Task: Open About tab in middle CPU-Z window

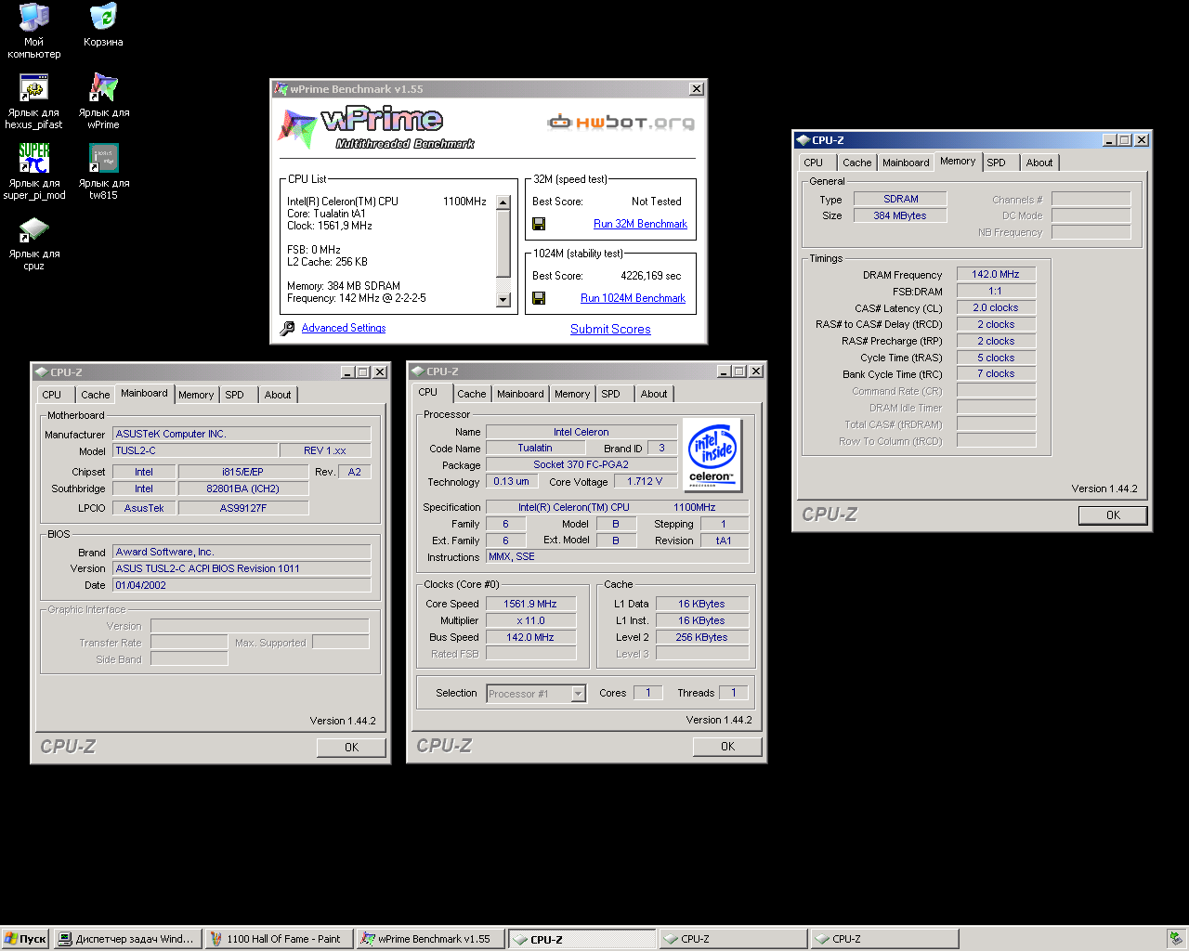Action: 654,394
